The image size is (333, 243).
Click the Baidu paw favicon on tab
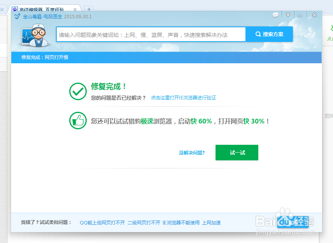tap(15, 9)
